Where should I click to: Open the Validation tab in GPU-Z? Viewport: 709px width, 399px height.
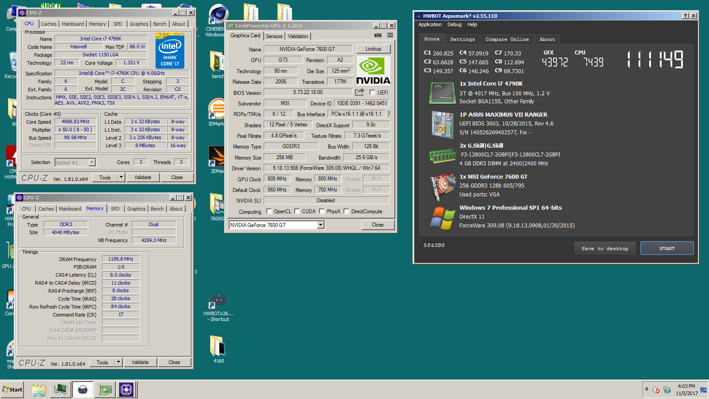pos(298,36)
